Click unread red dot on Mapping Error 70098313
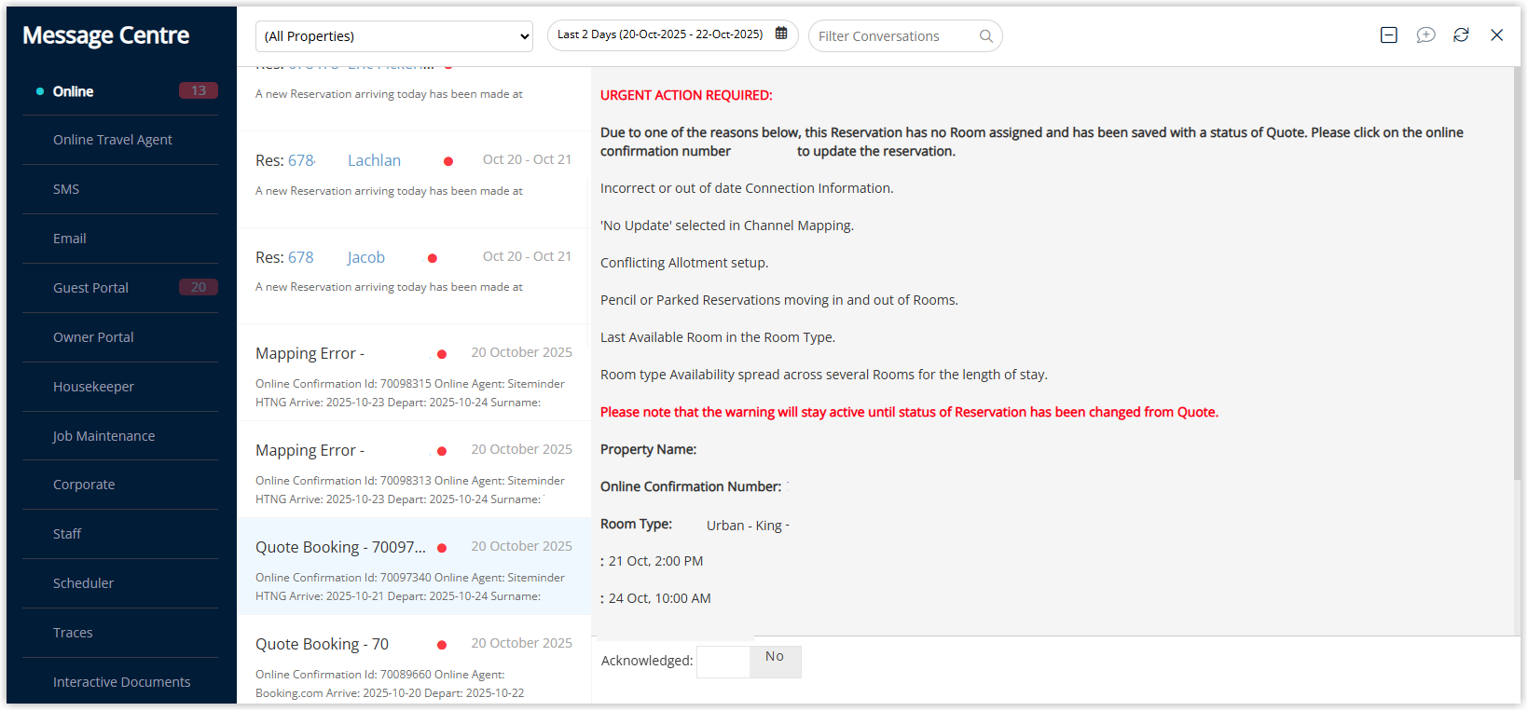1528x711 pixels. click(x=442, y=451)
